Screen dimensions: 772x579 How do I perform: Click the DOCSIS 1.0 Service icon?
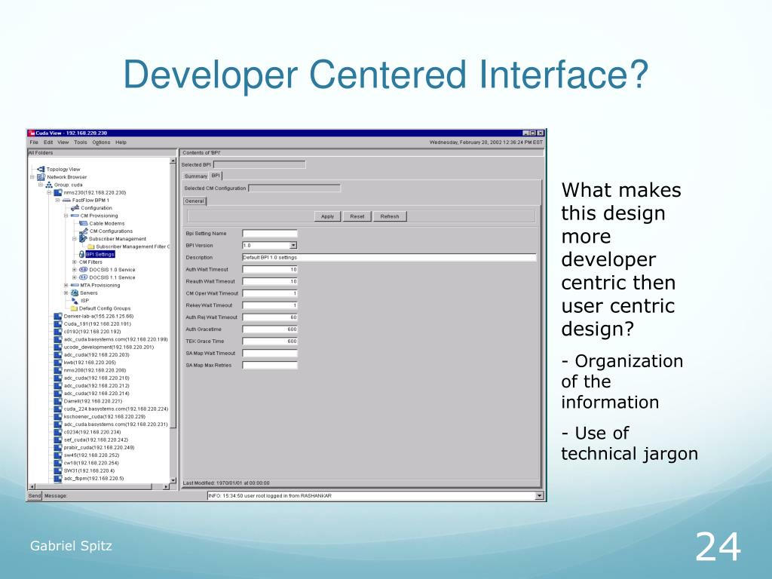point(83,270)
